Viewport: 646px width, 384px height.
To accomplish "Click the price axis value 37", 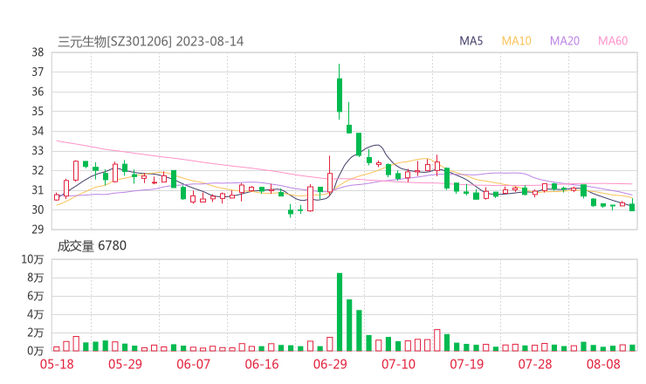I will 38,72.
